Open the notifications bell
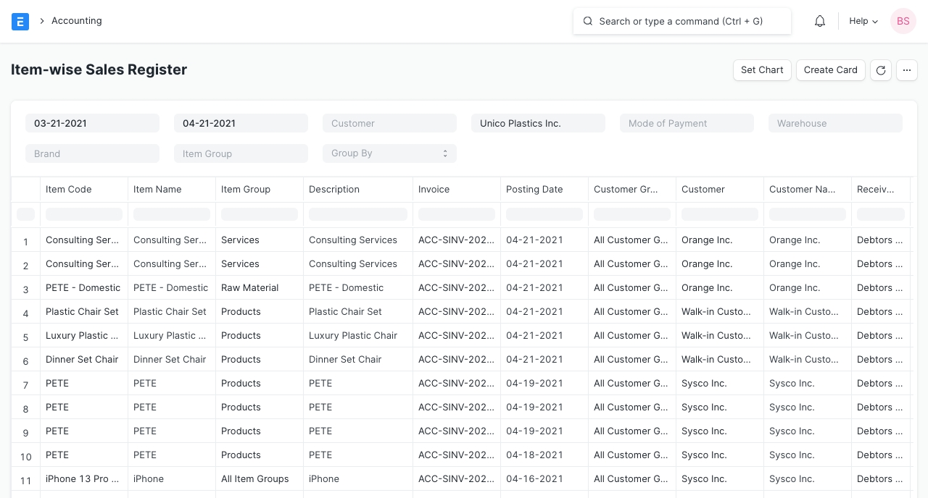Image resolution: width=928 pixels, height=498 pixels. (x=820, y=22)
